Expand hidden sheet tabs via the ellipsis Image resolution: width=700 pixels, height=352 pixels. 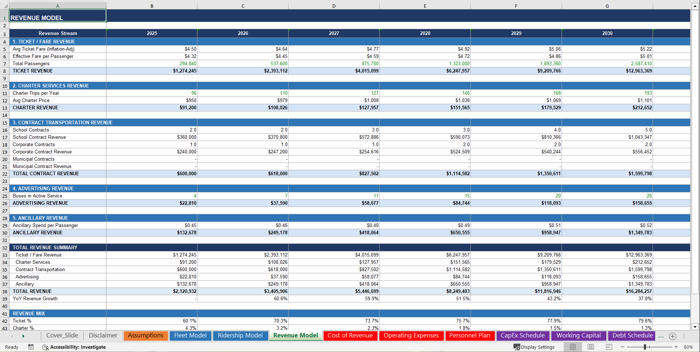pyautogui.click(x=661, y=336)
